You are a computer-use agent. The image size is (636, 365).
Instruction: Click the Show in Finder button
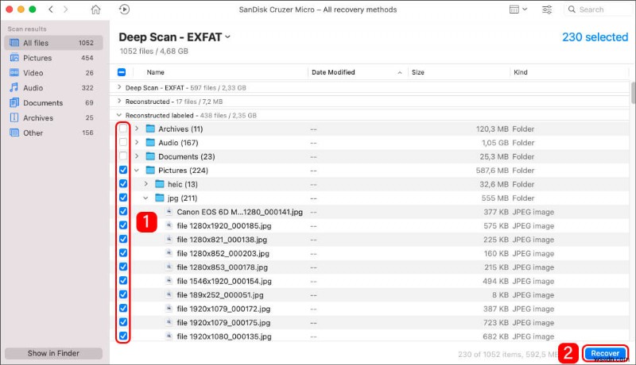pos(53,353)
